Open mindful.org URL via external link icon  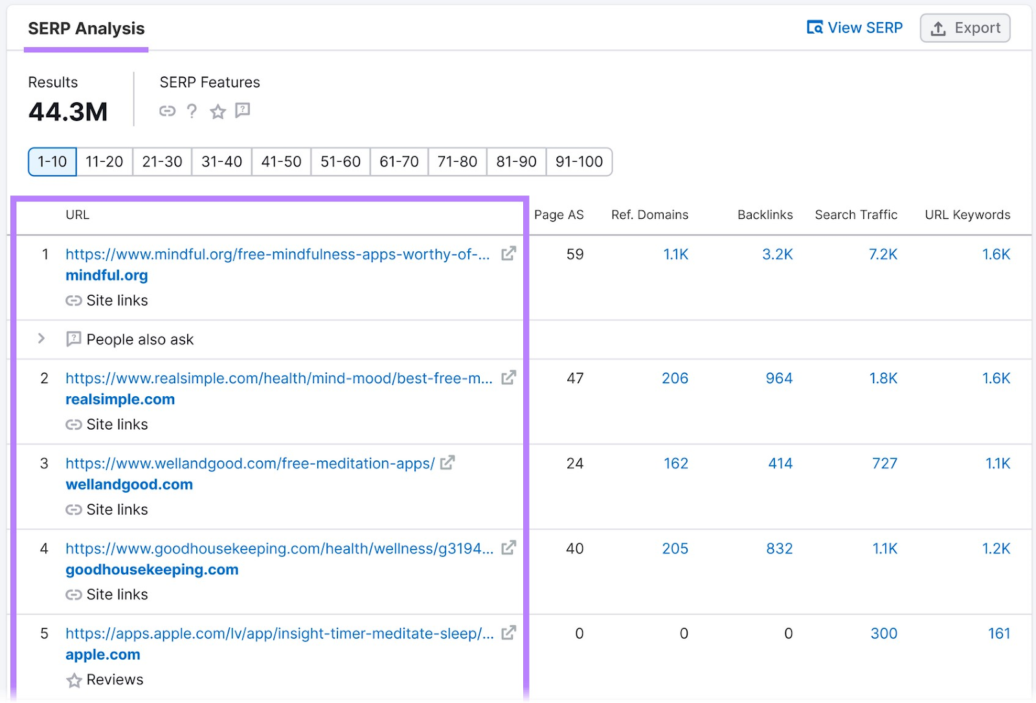pyautogui.click(x=509, y=254)
